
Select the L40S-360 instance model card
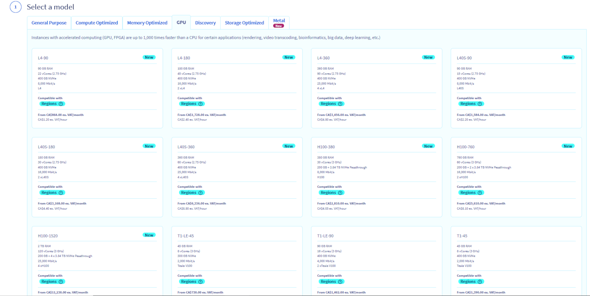(x=236, y=177)
